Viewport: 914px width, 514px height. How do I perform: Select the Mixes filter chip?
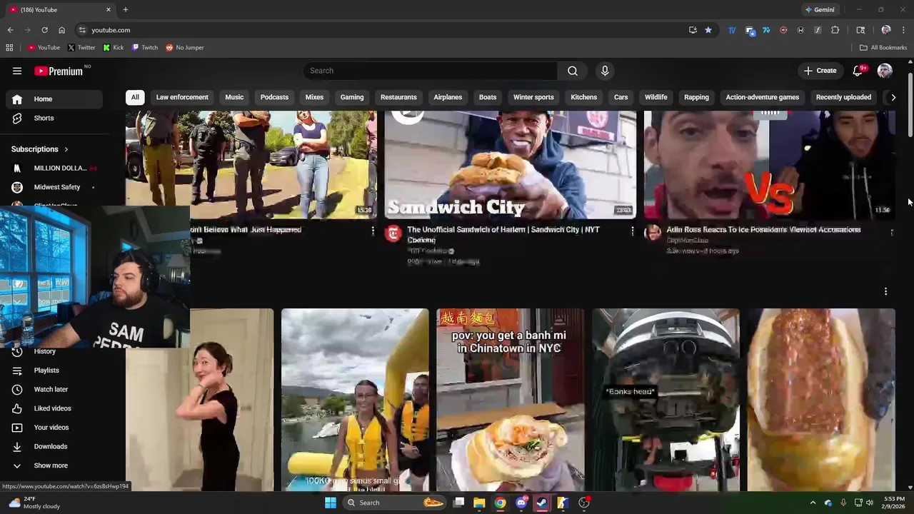coord(314,97)
